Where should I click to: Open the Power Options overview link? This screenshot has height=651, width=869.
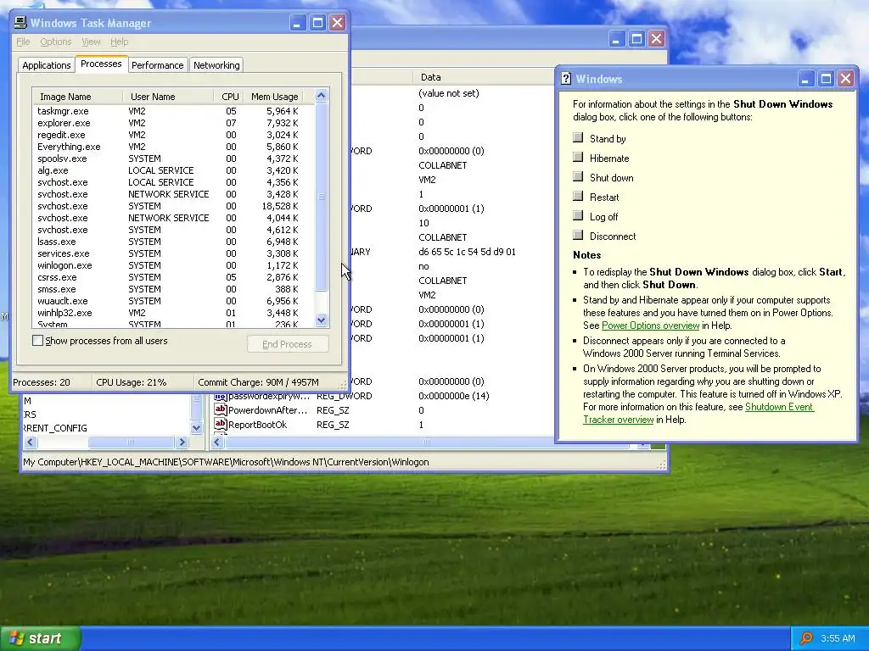pyautogui.click(x=651, y=325)
